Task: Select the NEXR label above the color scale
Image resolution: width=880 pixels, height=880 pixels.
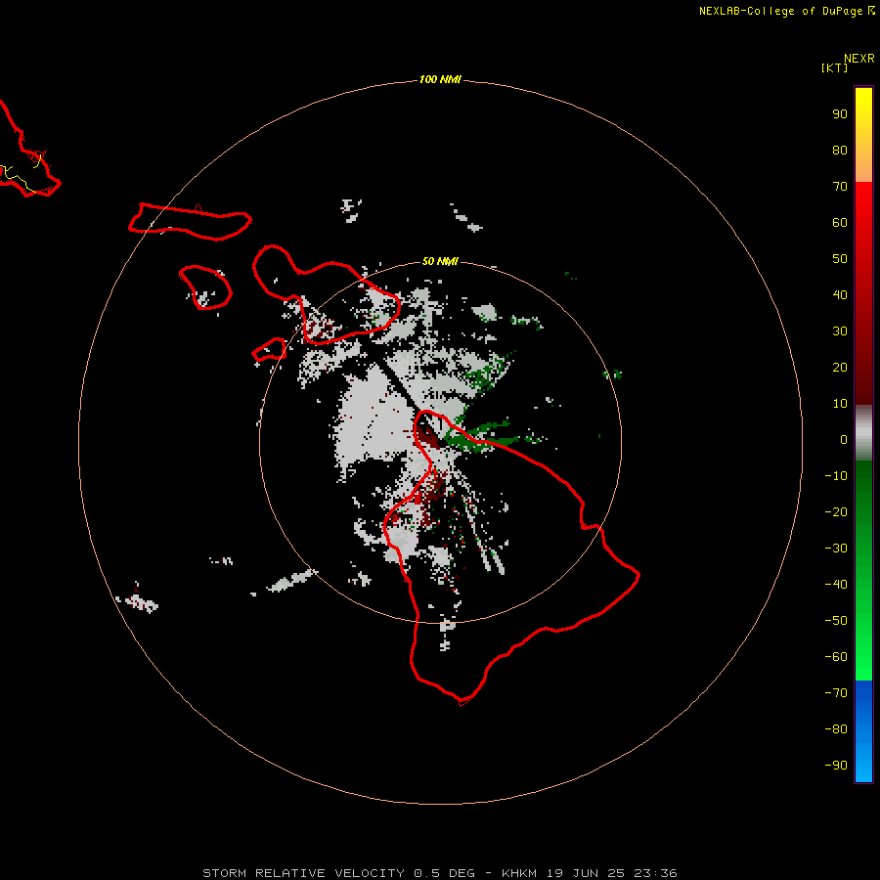Action: pyautogui.click(x=859, y=59)
